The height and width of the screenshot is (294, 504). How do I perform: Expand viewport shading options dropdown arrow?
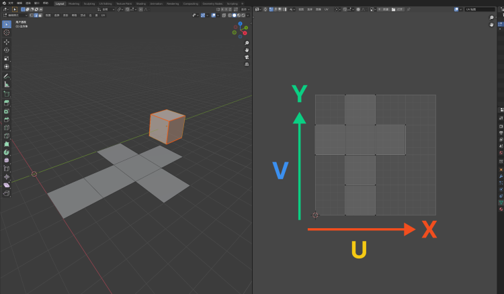click(x=248, y=15)
